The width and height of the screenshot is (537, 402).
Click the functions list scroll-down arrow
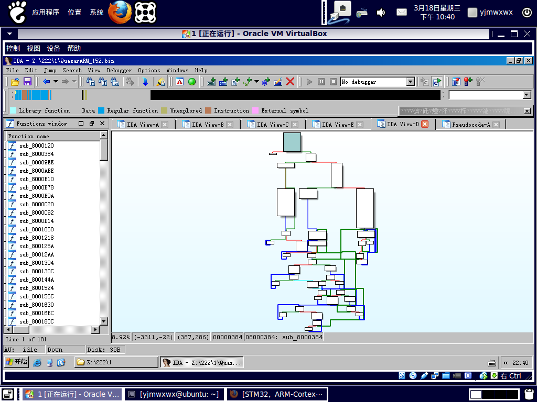click(x=104, y=321)
